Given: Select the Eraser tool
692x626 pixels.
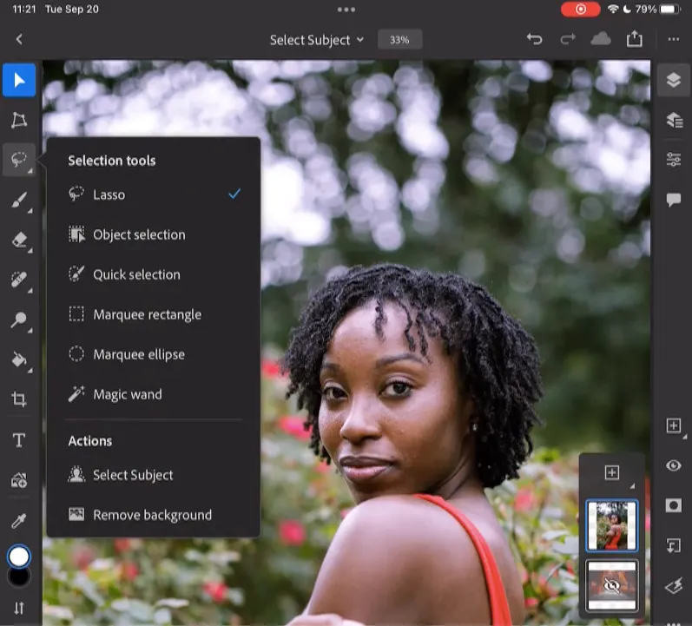Looking at the screenshot, I should [19, 241].
